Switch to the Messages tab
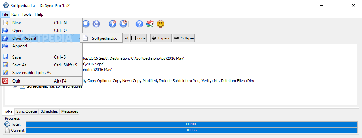 click(70, 111)
